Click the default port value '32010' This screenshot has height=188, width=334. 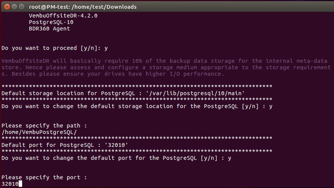point(116,145)
